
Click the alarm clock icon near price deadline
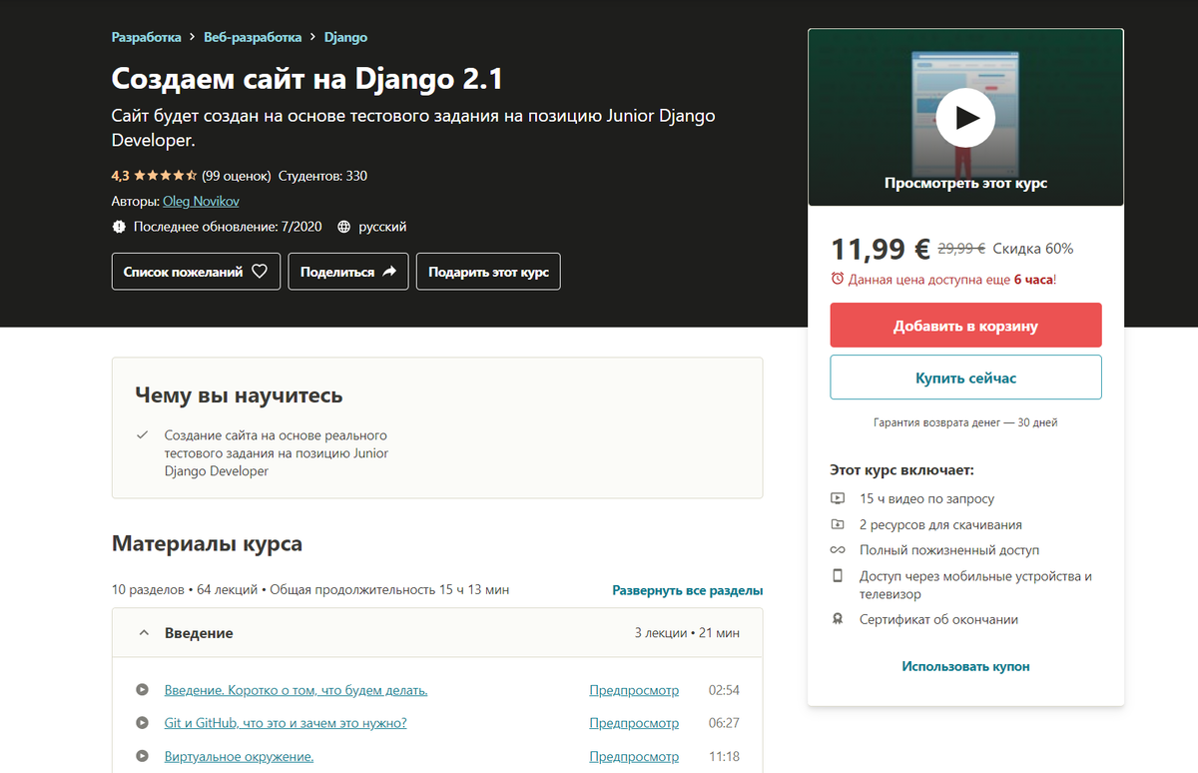pyautogui.click(x=838, y=280)
